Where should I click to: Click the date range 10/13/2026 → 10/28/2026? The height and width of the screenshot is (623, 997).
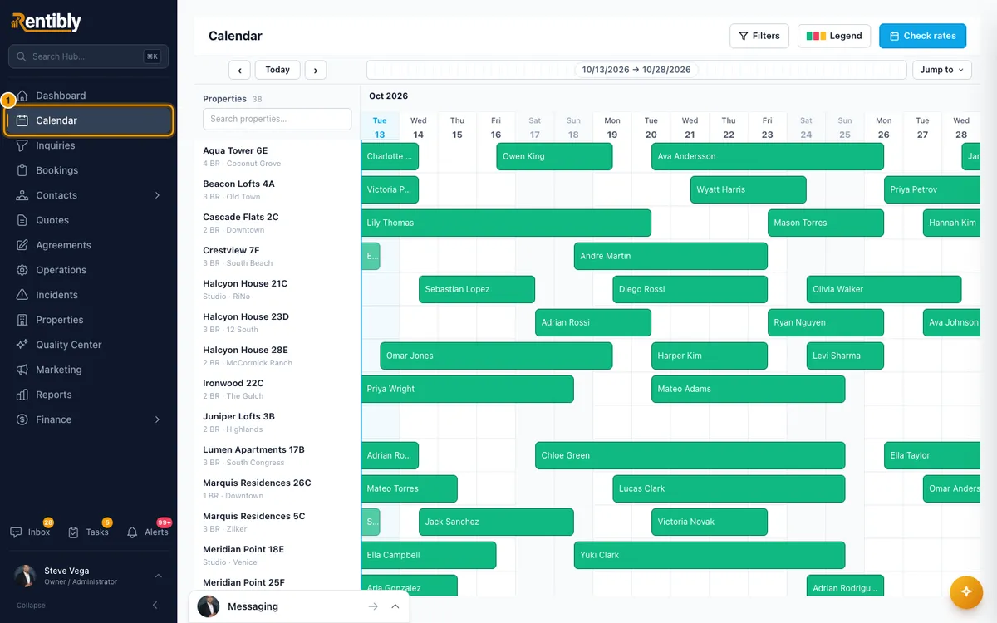click(x=636, y=70)
